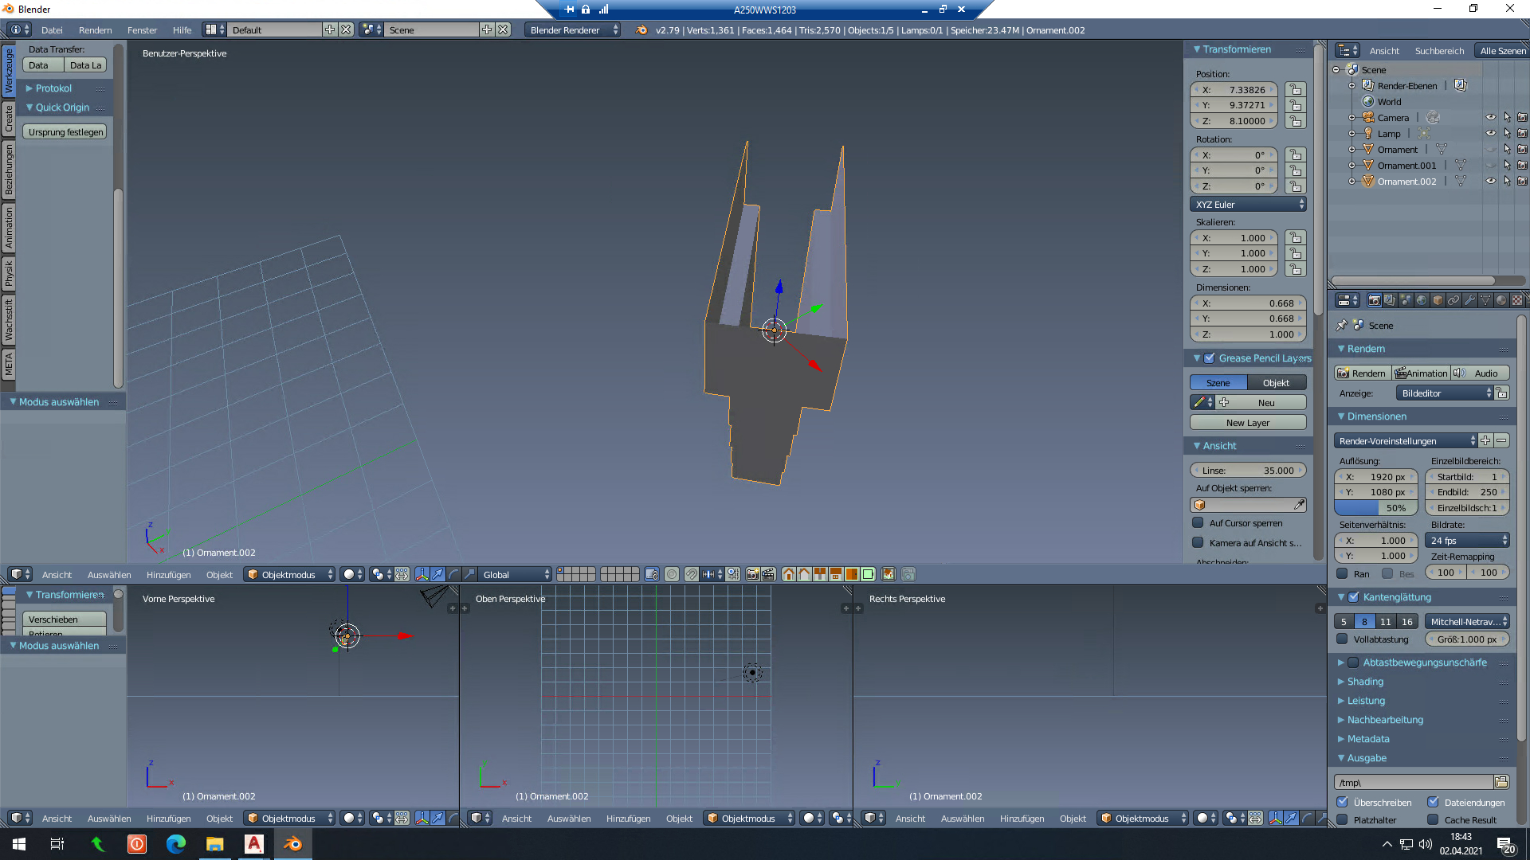Open the Material sphere properties tab
This screenshot has width=1530, height=860.
1501,300
